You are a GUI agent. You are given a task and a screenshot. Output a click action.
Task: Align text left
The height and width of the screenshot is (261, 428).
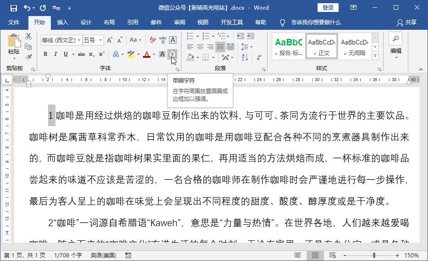190,47
